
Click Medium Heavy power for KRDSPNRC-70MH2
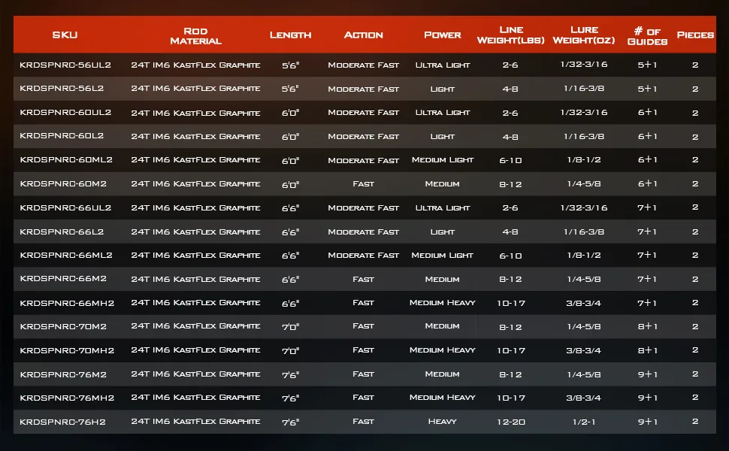tap(442, 350)
